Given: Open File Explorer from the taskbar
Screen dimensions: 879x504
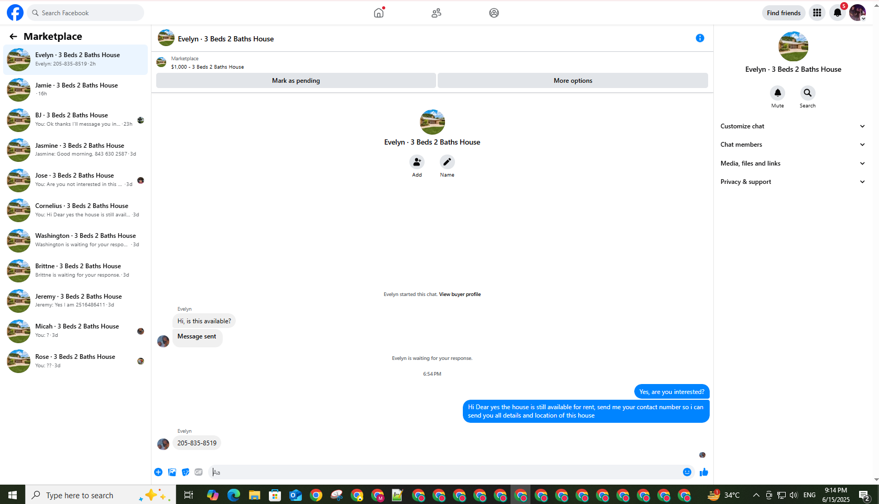Looking at the screenshot, I should [x=254, y=495].
